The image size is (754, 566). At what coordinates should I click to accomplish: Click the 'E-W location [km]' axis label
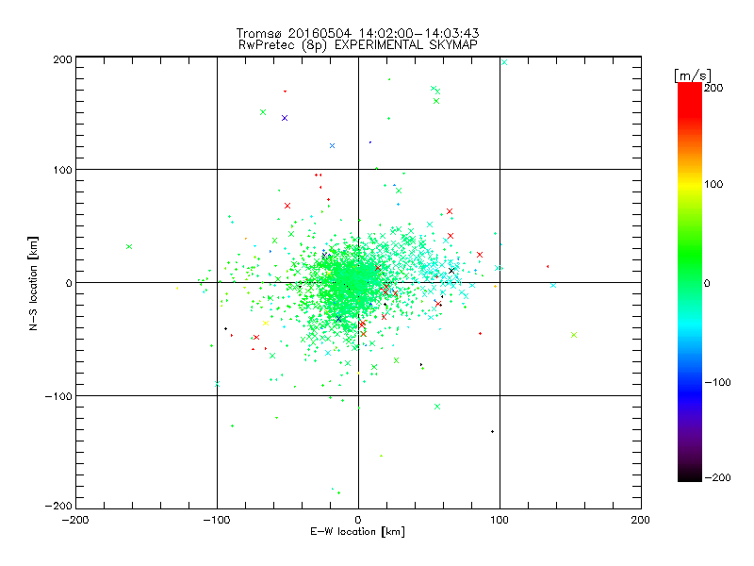[x=357, y=532]
